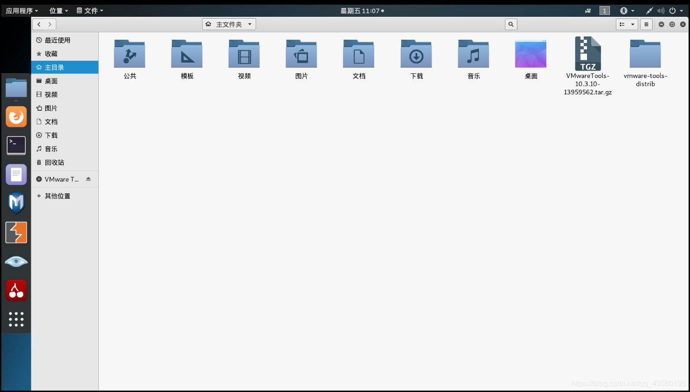Go forward with the forward arrow

point(50,24)
